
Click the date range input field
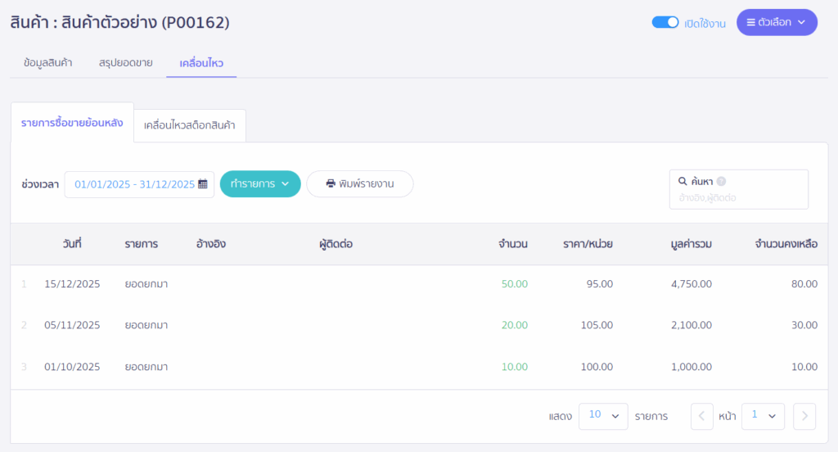point(133,184)
